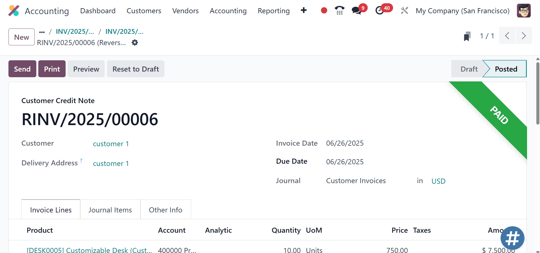
Task: Go to next record arrow
Action: (524, 35)
